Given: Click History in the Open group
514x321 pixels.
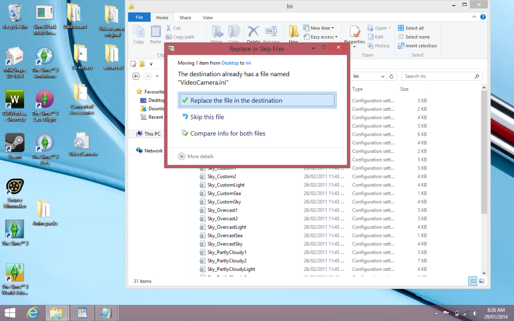Looking at the screenshot, I should (379, 46).
